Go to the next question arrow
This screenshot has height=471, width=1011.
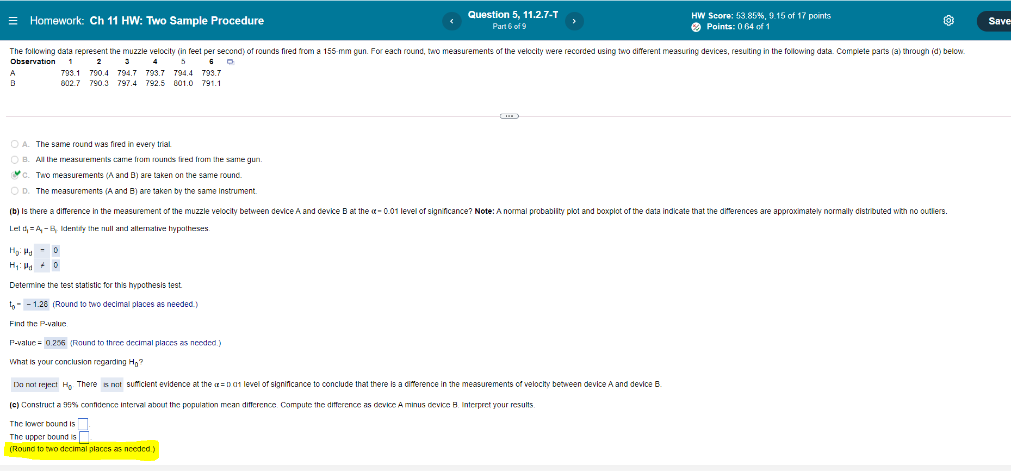click(574, 21)
